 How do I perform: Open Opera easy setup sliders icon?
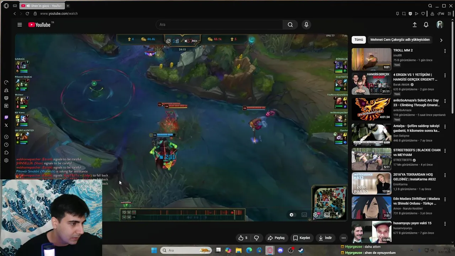[449, 14]
